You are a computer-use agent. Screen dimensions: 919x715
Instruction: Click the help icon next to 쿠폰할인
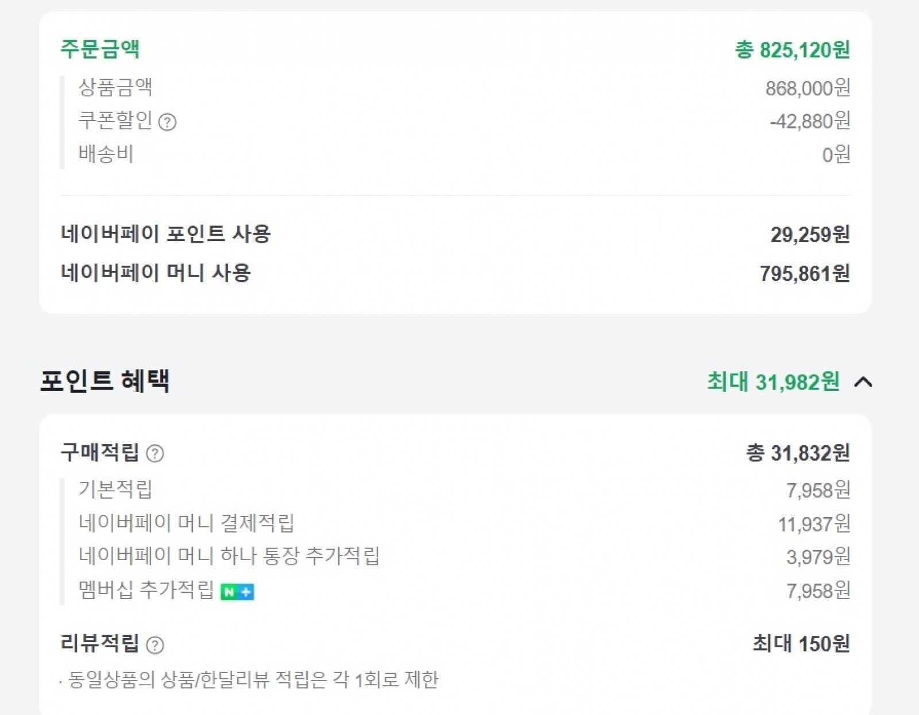[x=167, y=122]
